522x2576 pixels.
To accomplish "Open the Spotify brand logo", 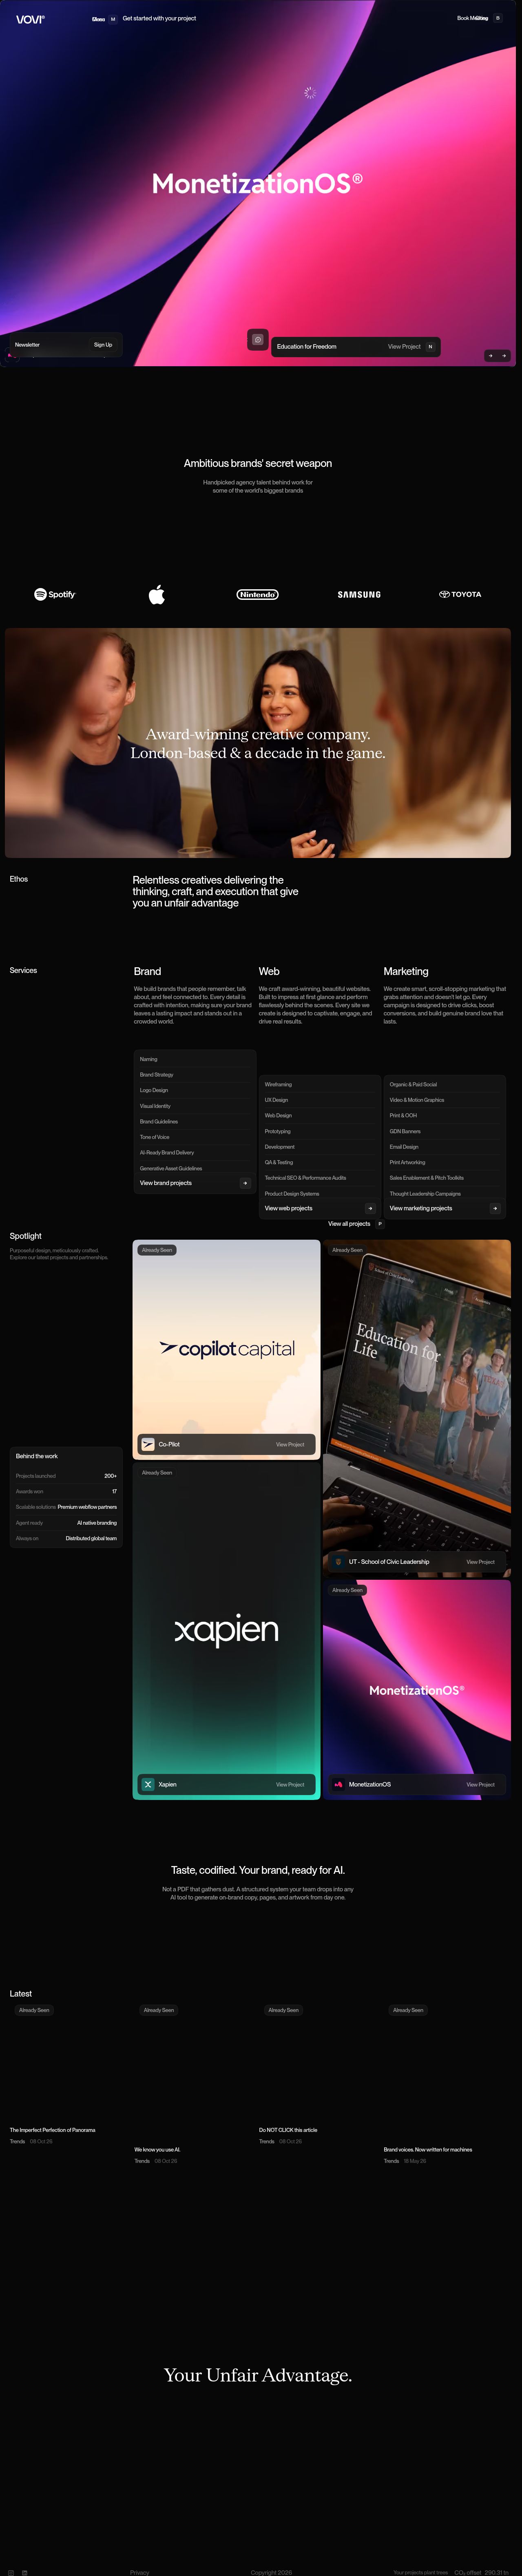I will coord(55,594).
